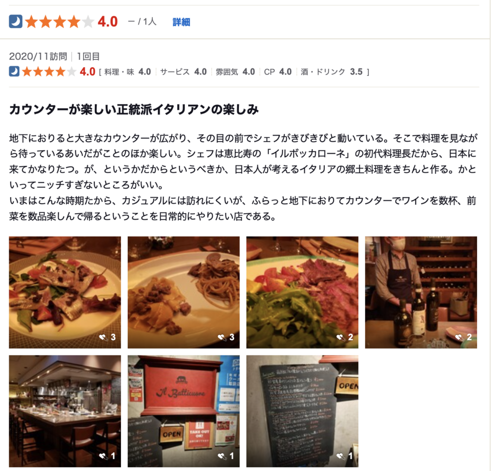Click the 2020/11訪問 visit date text
The width and height of the screenshot is (495, 471).
coord(38,57)
